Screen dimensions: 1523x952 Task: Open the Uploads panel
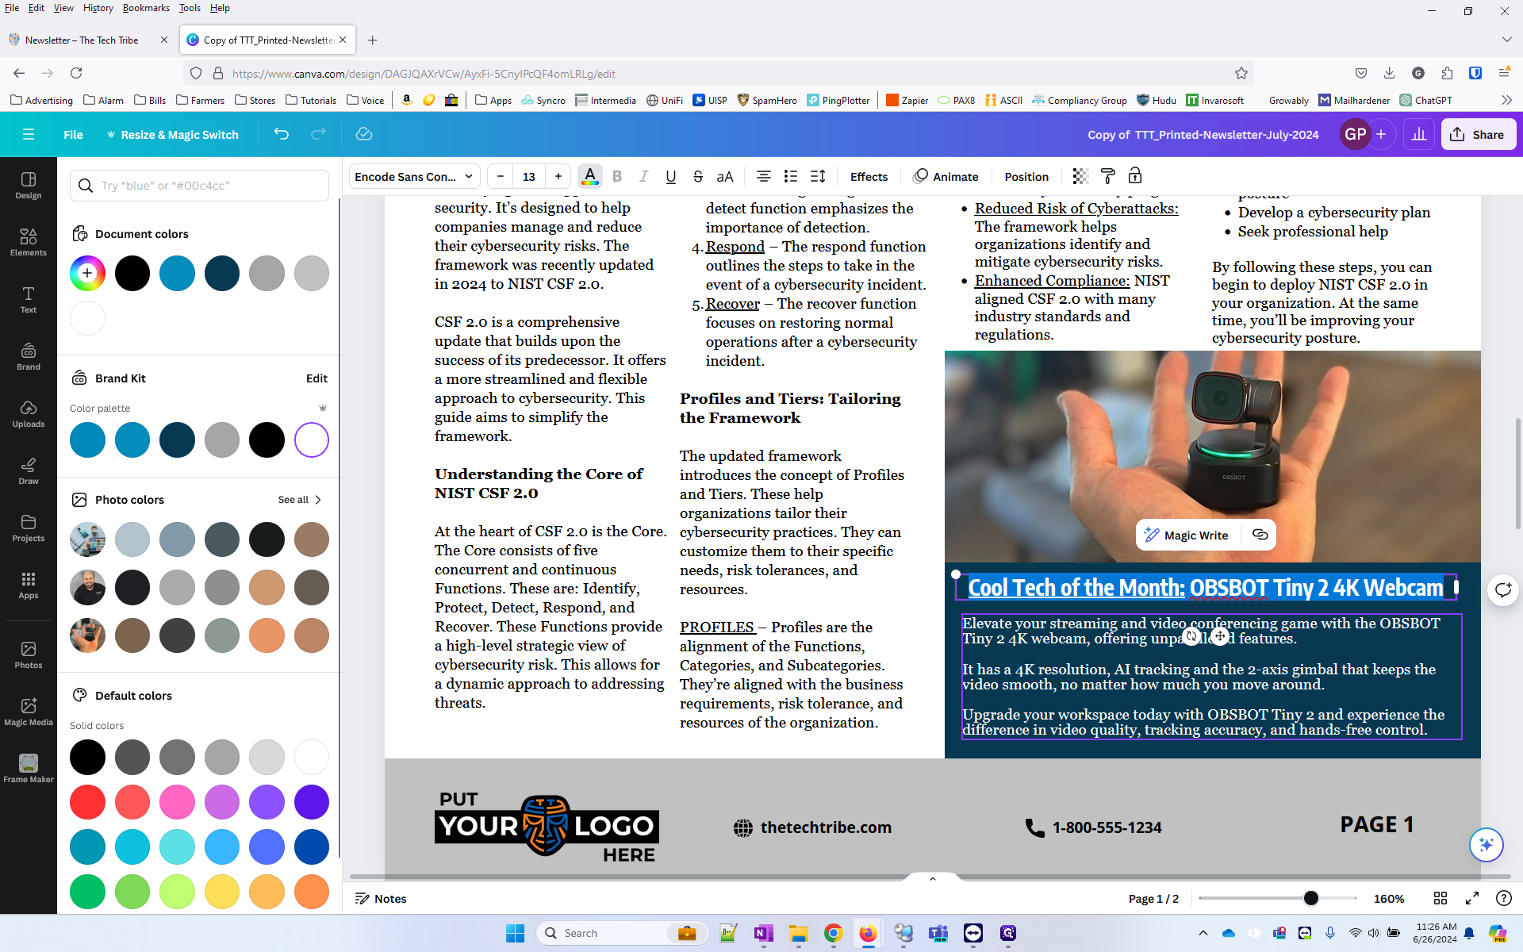tap(29, 413)
